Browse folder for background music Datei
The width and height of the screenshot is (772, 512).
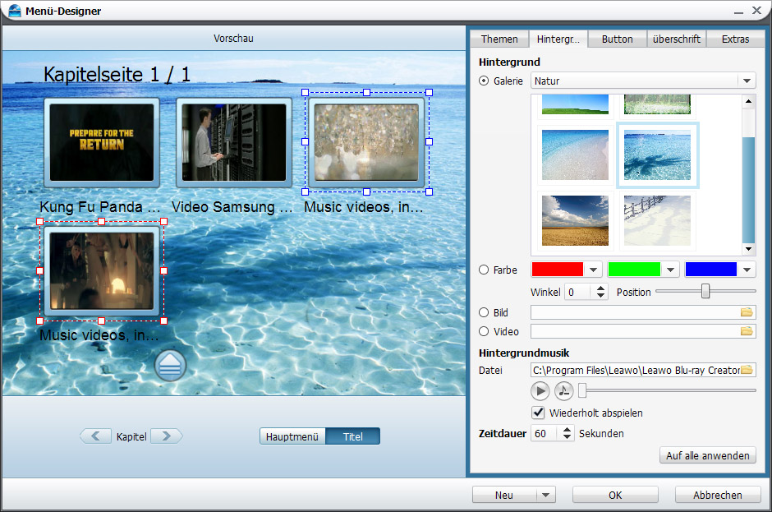click(x=747, y=371)
